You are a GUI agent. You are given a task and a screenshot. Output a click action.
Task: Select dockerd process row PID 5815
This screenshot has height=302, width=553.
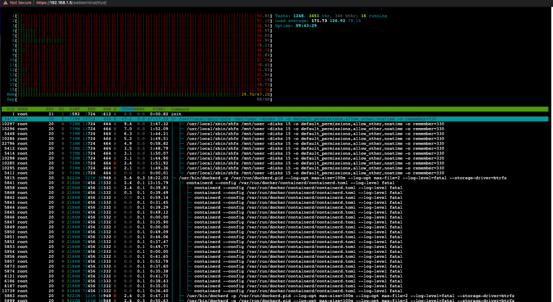click(275, 178)
